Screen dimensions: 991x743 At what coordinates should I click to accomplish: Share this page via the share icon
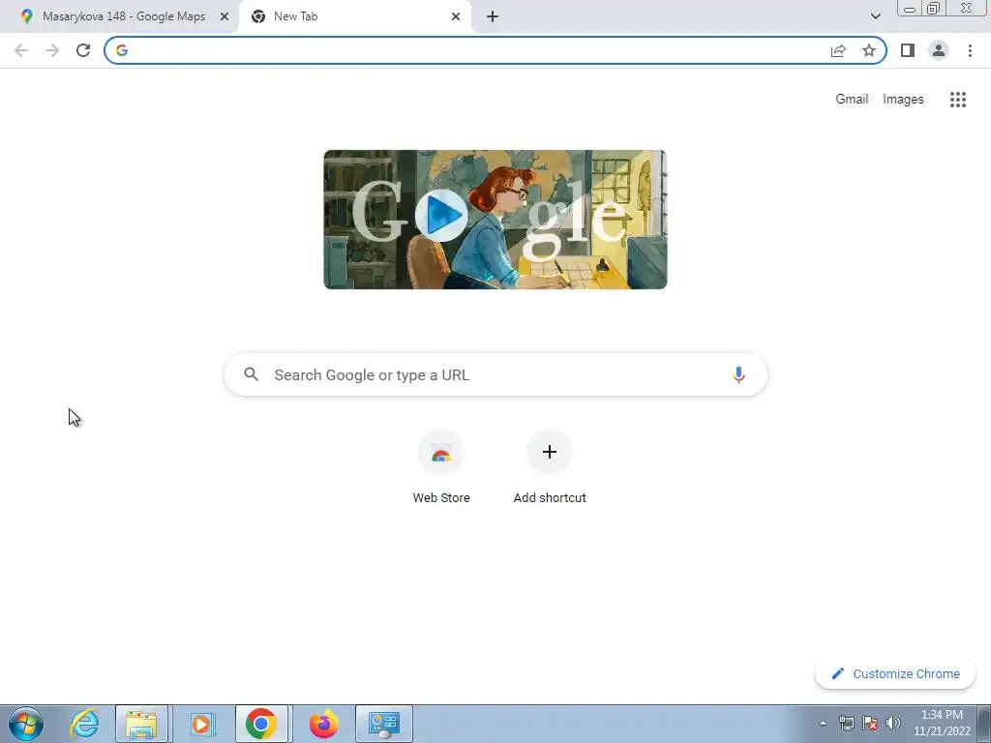click(838, 50)
